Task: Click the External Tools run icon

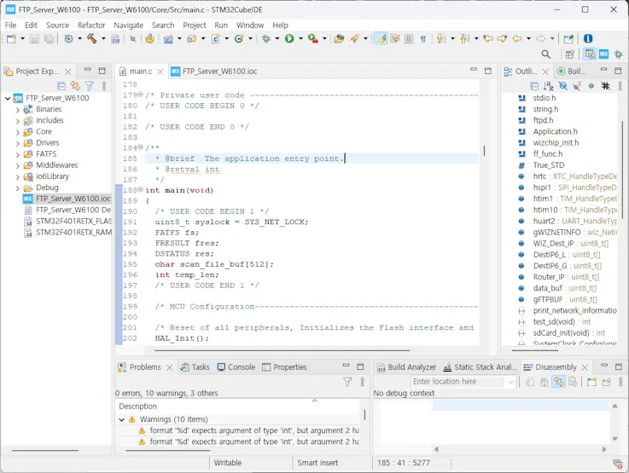Action: [313, 38]
